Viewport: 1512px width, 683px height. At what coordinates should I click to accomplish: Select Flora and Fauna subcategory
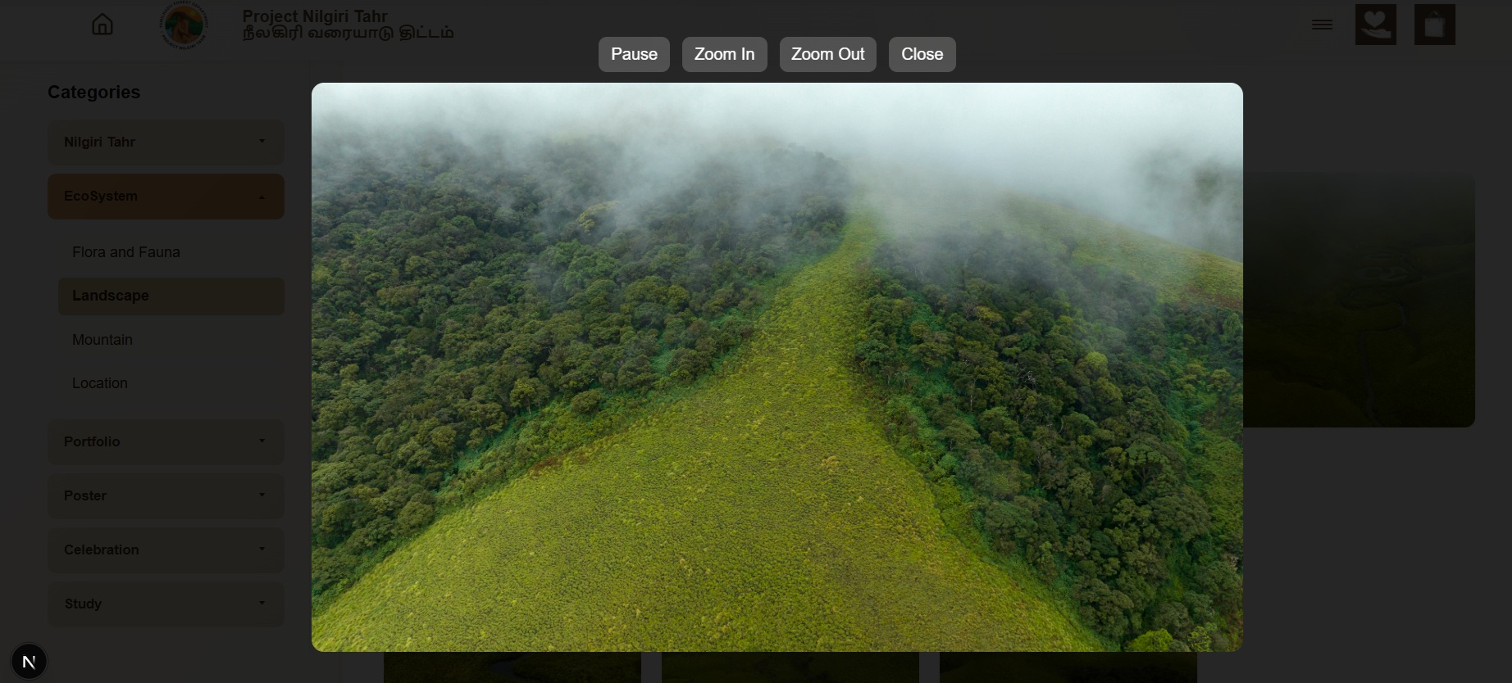126,252
